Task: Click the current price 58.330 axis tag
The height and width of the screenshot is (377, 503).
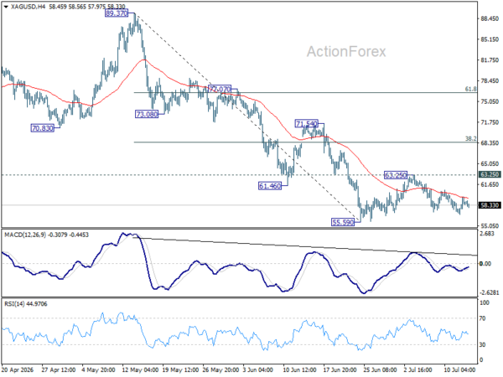Action: [x=490, y=205]
